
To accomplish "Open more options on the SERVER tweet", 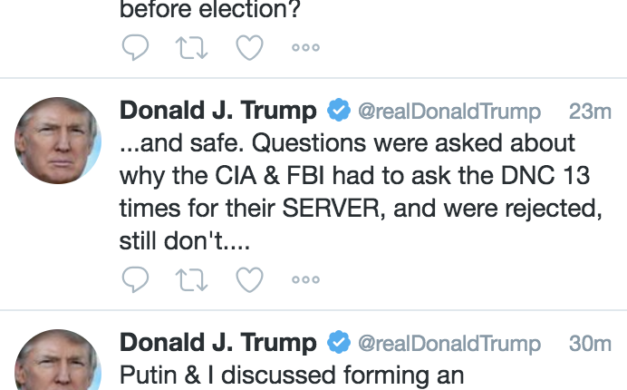I will click(x=306, y=279).
